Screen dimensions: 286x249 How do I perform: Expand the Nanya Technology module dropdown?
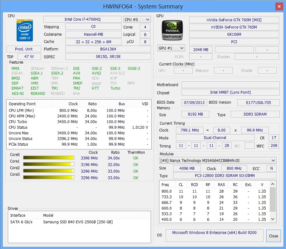218,161
